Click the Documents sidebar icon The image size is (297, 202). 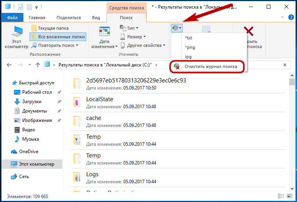[17, 111]
